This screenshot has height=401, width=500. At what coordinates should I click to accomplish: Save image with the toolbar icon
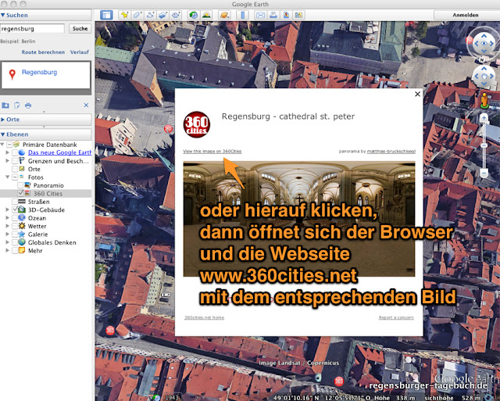[x=286, y=15]
